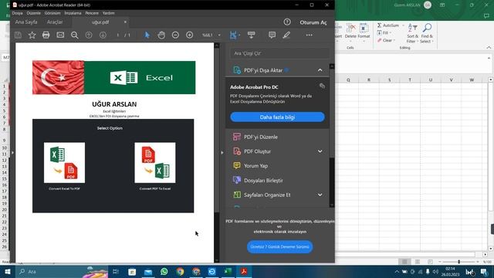Click the Save file icon in Acrobat toolbar
Image resolution: width=494 pixels, height=278 pixels.
tap(18, 35)
